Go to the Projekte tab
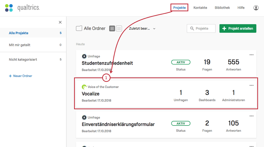The width and height of the screenshot is (264, 147). [x=179, y=8]
